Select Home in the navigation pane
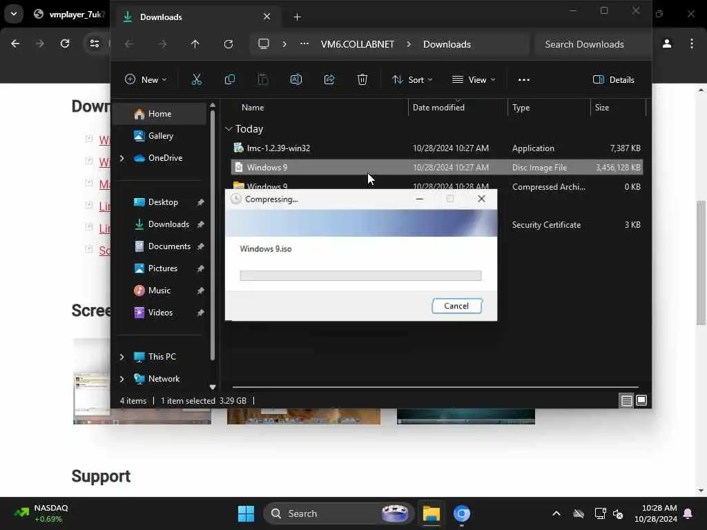707x530 pixels. click(x=159, y=114)
